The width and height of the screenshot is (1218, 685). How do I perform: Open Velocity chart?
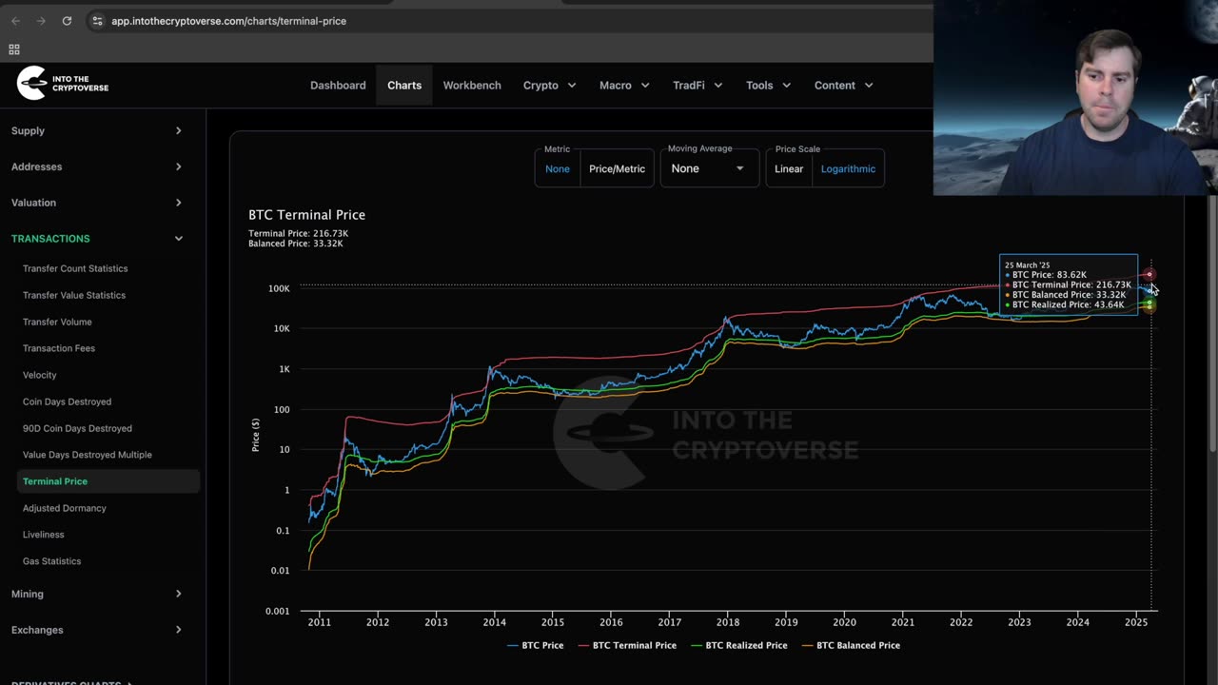click(x=40, y=375)
